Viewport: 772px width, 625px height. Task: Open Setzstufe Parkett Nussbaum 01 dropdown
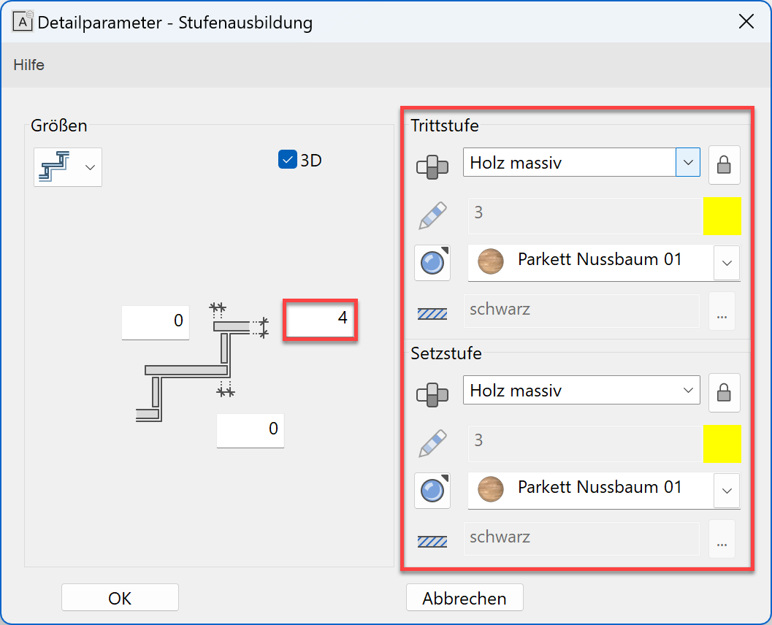click(726, 491)
